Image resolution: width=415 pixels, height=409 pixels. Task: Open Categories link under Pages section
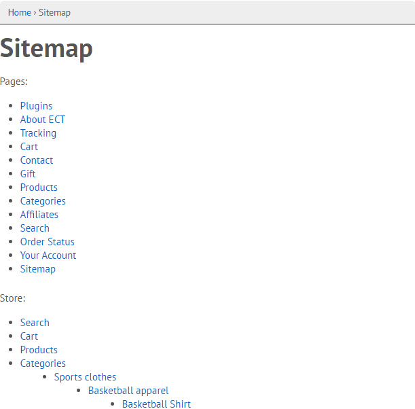pos(43,201)
